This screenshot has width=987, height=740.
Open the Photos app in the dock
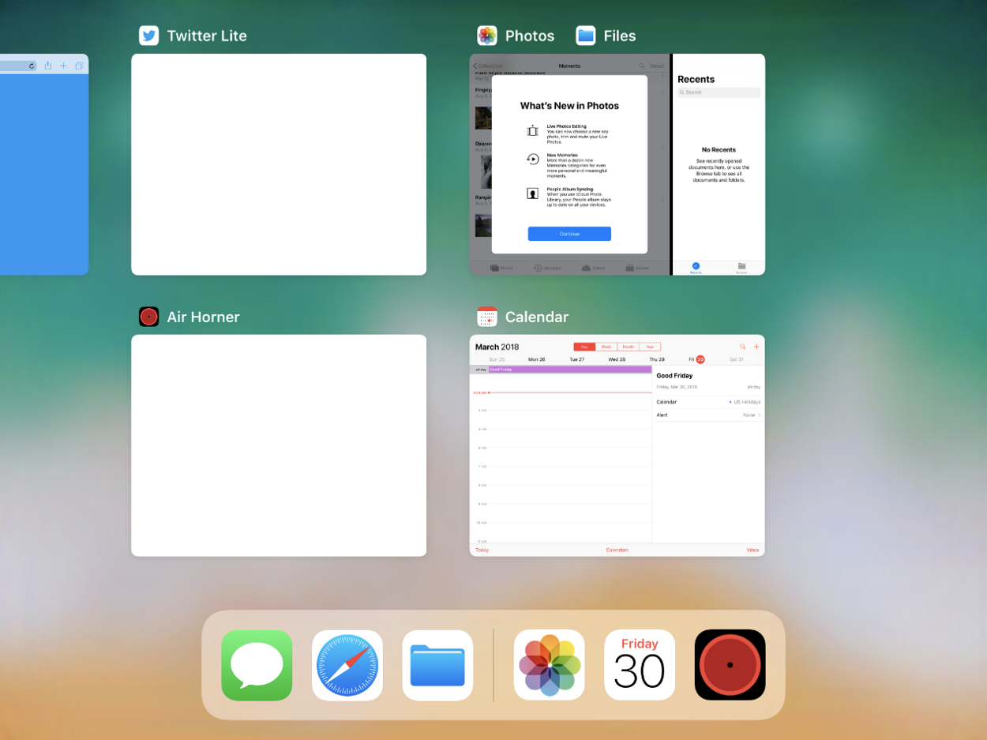point(550,665)
